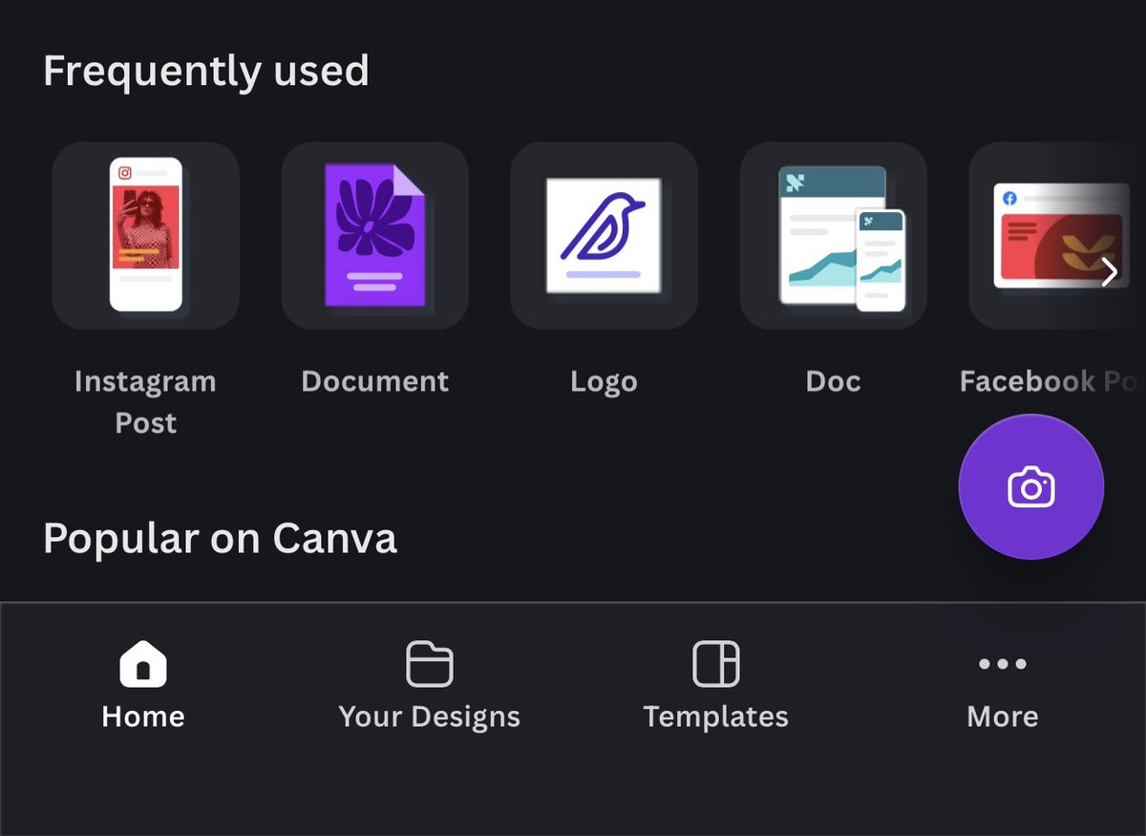Screen dimensions: 1146x836
Task: Open the Templates layout icon
Action: coord(716,663)
